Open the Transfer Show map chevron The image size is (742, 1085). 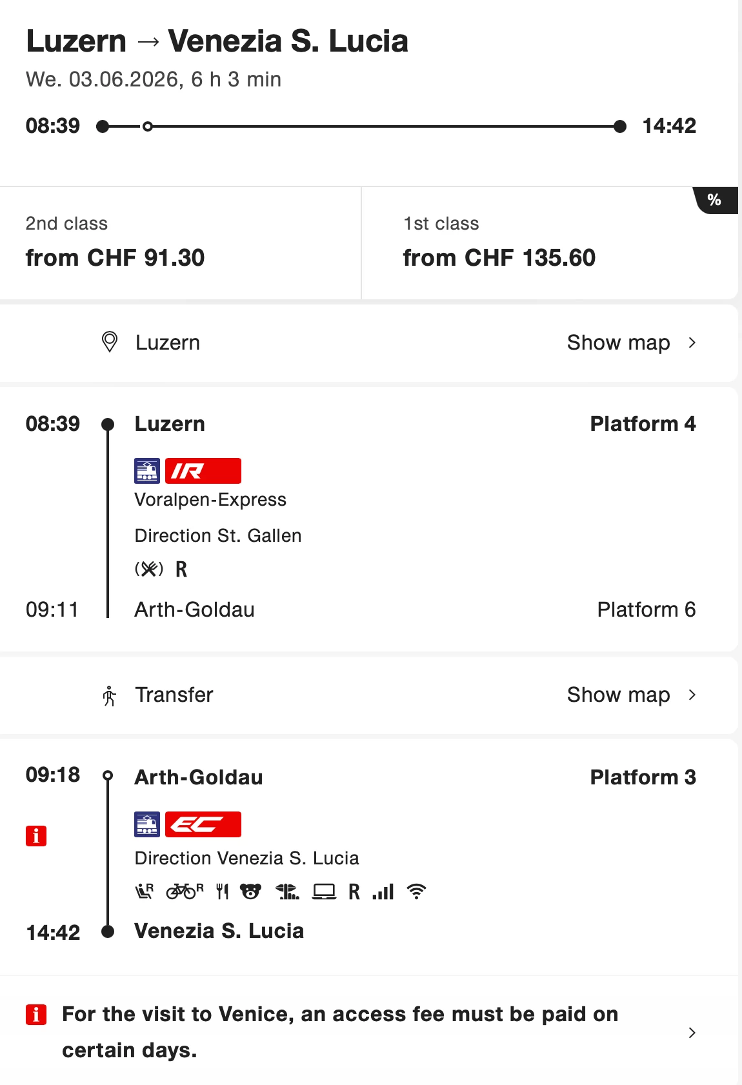coord(692,695)
